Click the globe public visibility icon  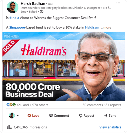(x=41, y=12)
